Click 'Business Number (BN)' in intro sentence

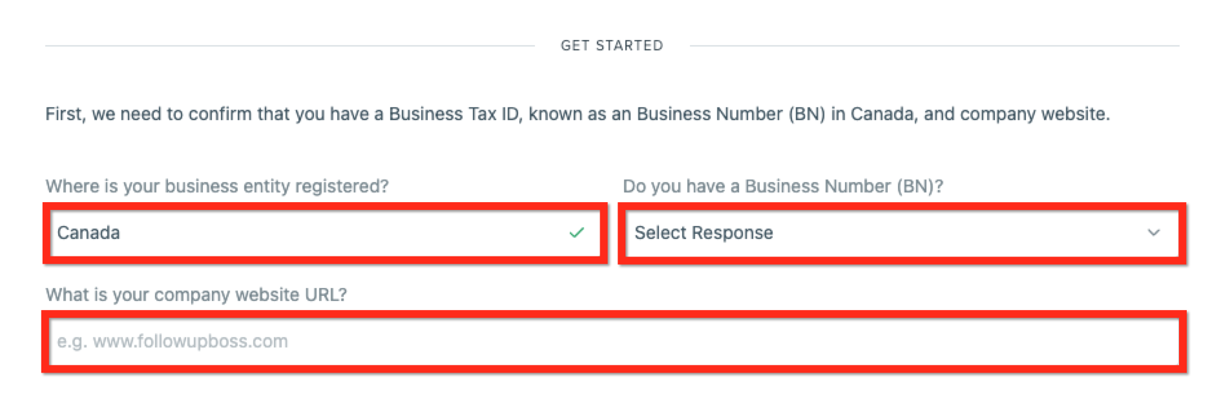coord(731,114)
